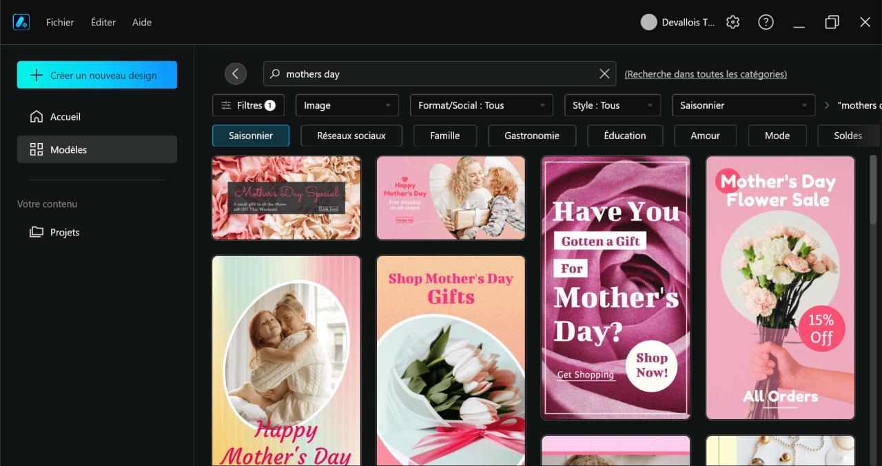Click the Filtres count badge

click(270, 105)
